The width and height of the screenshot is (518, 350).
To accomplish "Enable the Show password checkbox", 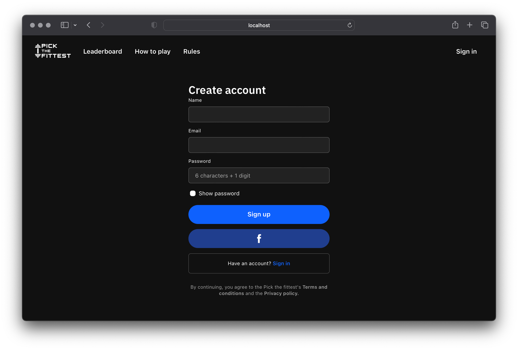I will coord(193,193).
